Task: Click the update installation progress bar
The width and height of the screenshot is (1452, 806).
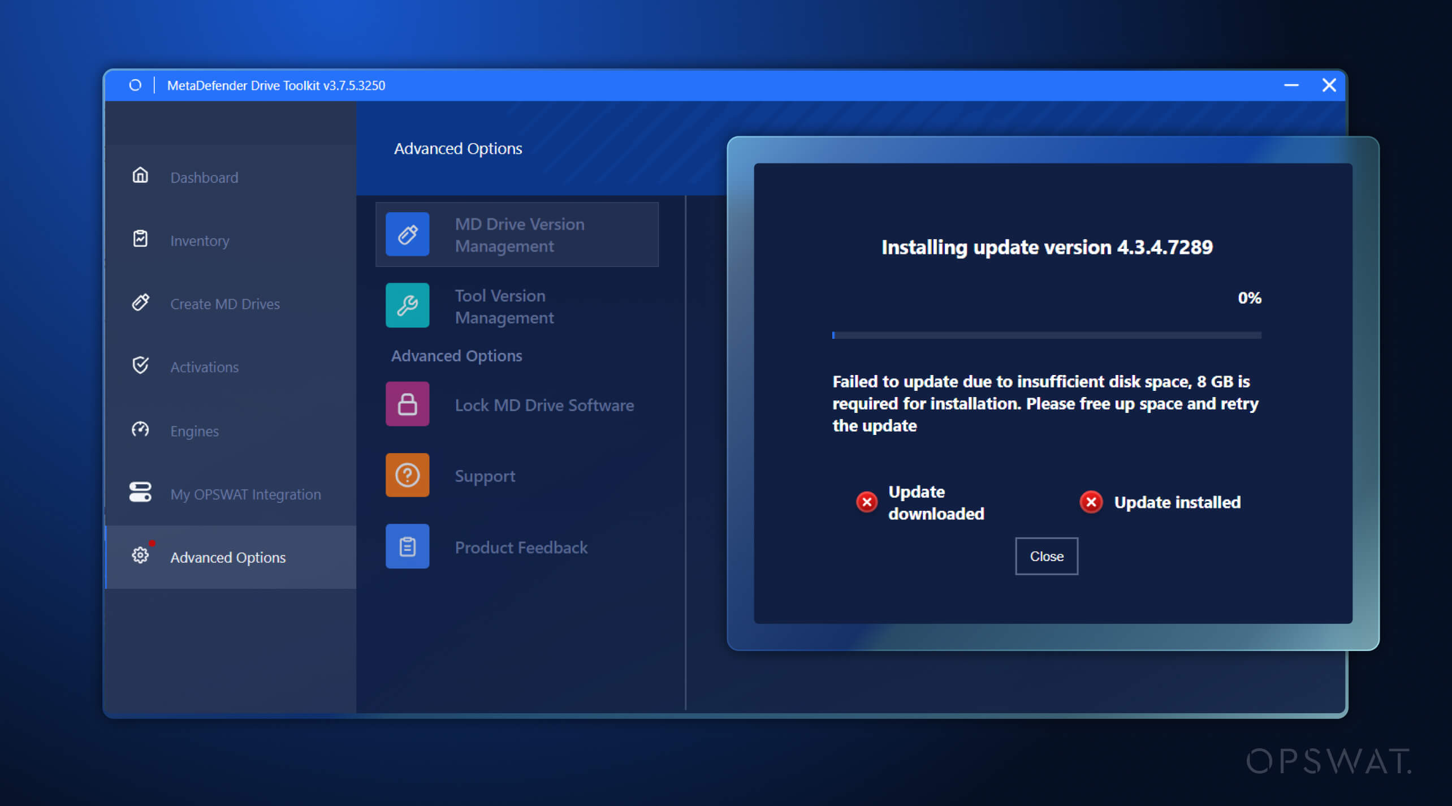Action: pos(1046,335)
